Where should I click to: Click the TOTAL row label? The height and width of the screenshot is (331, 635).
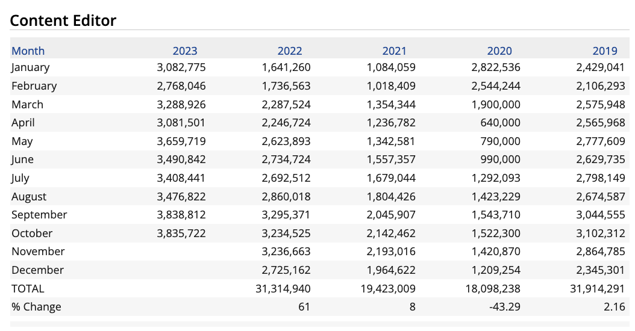point(28,289)
